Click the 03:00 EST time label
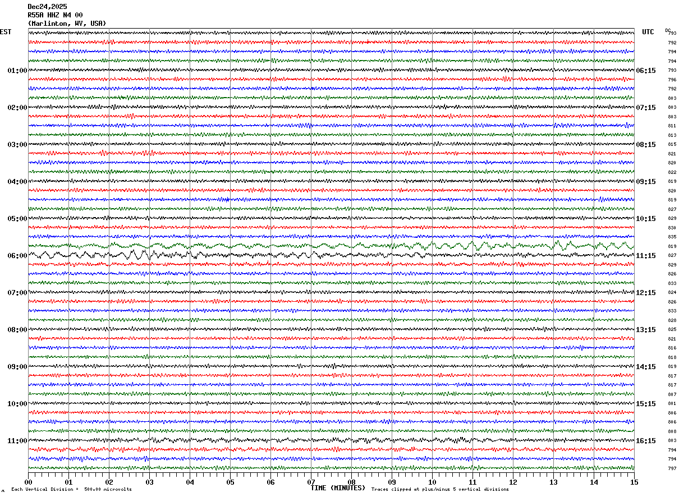 click(17, 145)
